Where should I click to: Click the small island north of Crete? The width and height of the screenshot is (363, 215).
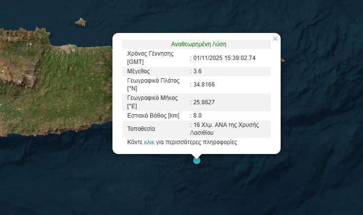click(80, 22)
